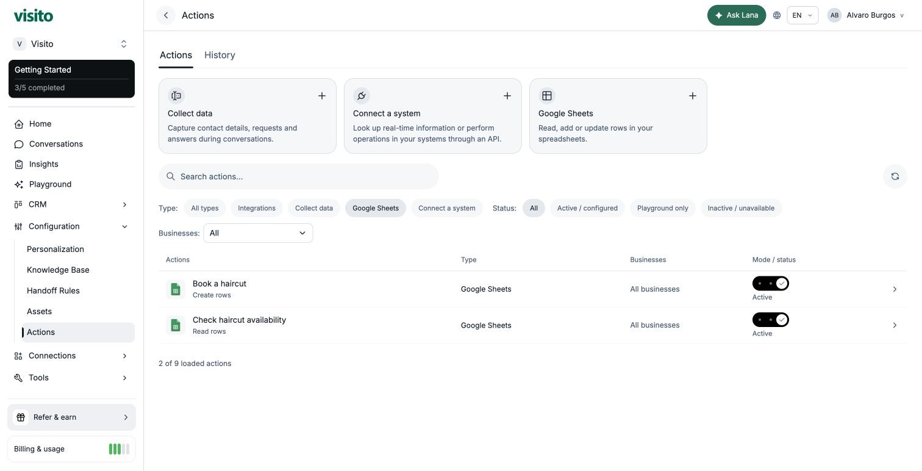Filter type by Collect data
This screenshot has width=922, height=471.
(314, 208)
